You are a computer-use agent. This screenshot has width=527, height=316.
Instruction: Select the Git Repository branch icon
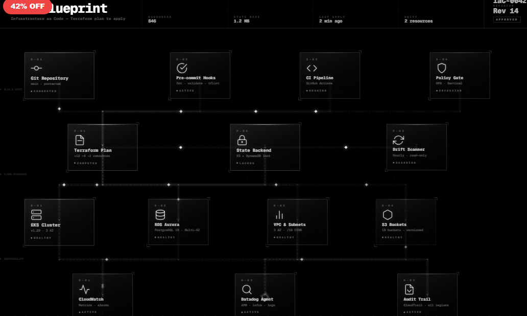pos(36,67)
